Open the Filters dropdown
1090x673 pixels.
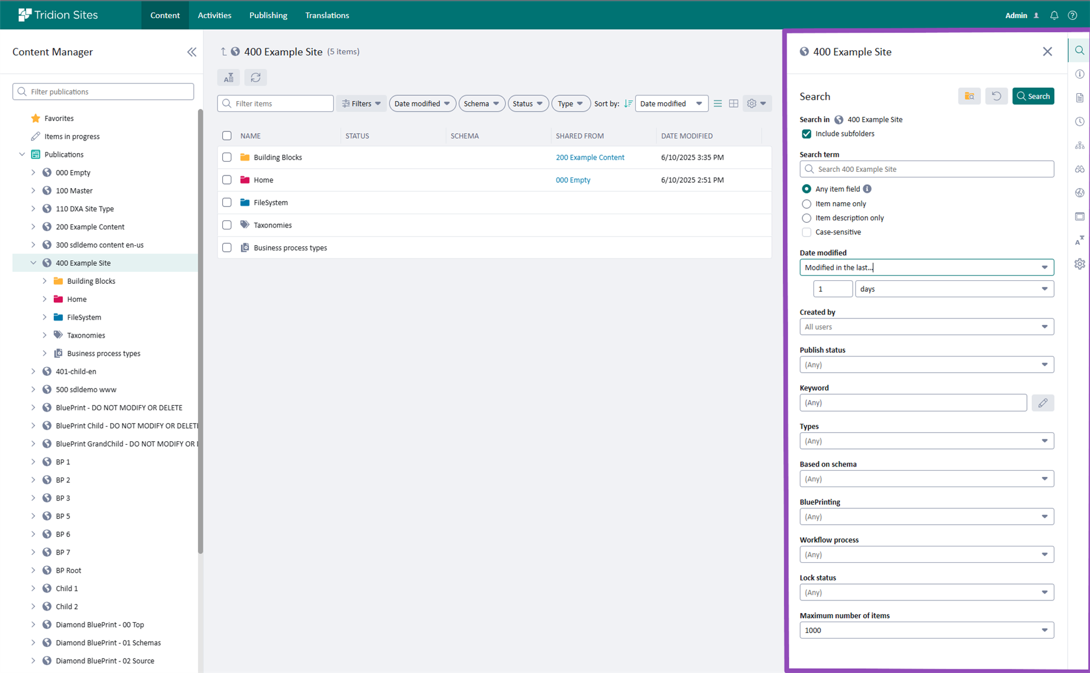[x=361, y=103]
